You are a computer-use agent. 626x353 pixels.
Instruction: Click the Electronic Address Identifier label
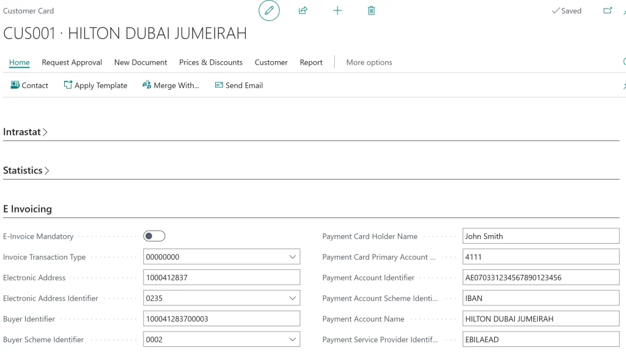point(50,298)
